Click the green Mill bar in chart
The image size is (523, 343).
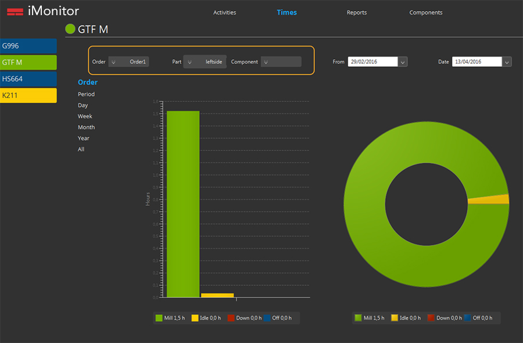coord(183,203)
